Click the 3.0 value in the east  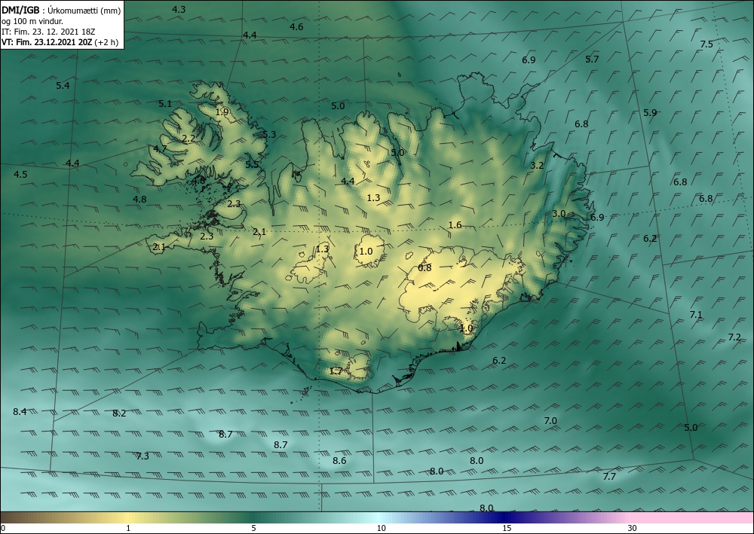(x=559, y=214)
